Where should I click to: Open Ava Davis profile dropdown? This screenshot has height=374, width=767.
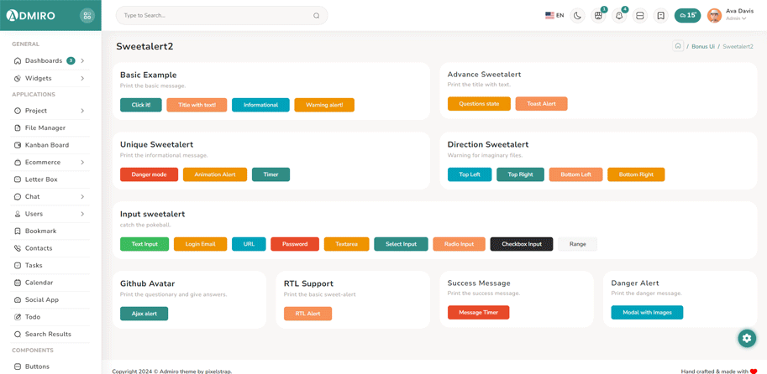tap(731, 15)
